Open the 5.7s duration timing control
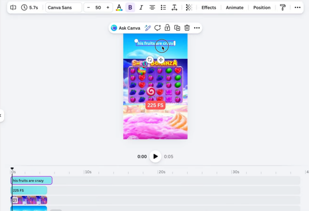 click(x=30, y=8)
